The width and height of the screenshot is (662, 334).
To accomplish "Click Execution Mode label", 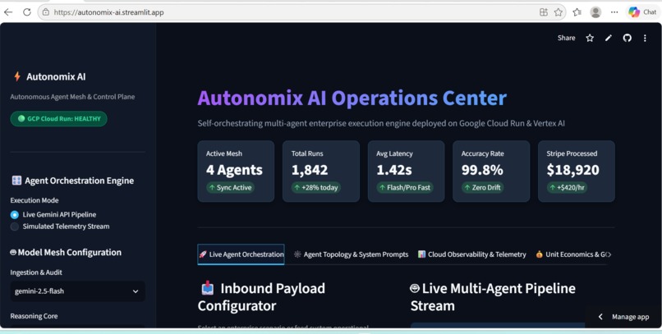I will tap(34, 200).
